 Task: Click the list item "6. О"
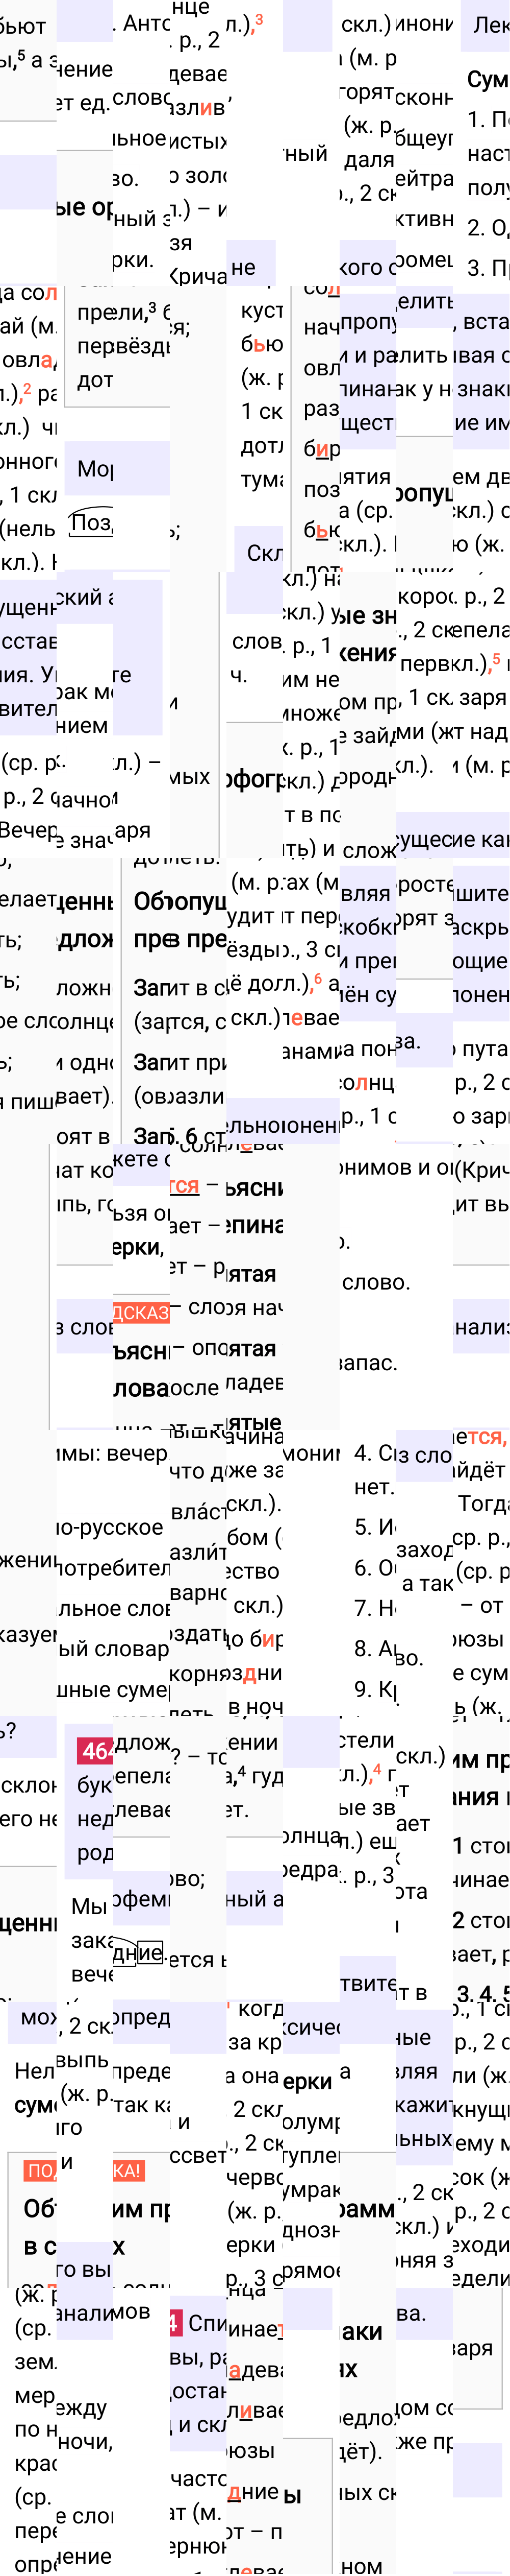tap(375, 1567)
